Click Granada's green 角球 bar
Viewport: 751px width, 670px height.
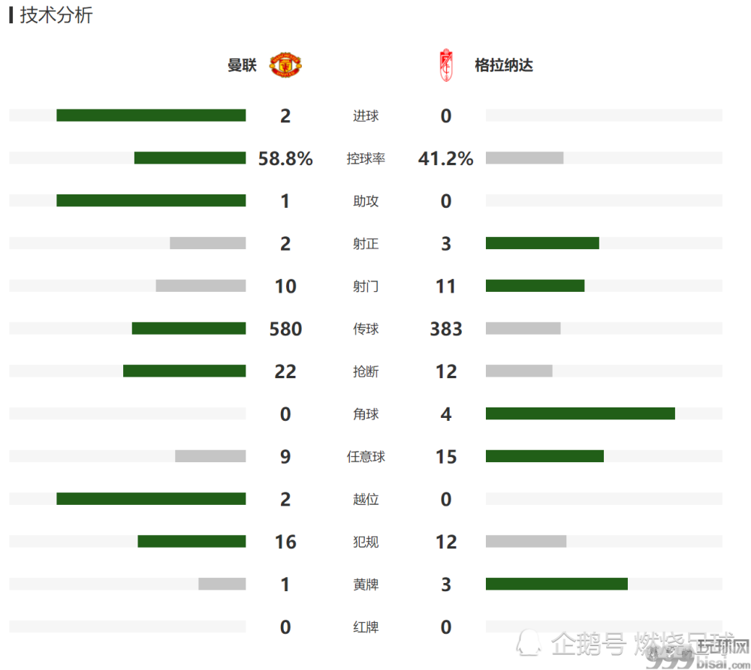point(581,413)
